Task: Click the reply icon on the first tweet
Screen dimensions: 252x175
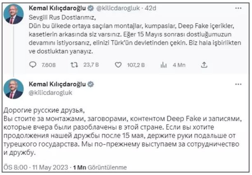Action: pos(33,65)
